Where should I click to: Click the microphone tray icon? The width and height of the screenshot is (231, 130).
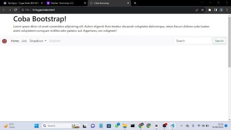click(x=193, y=126)
